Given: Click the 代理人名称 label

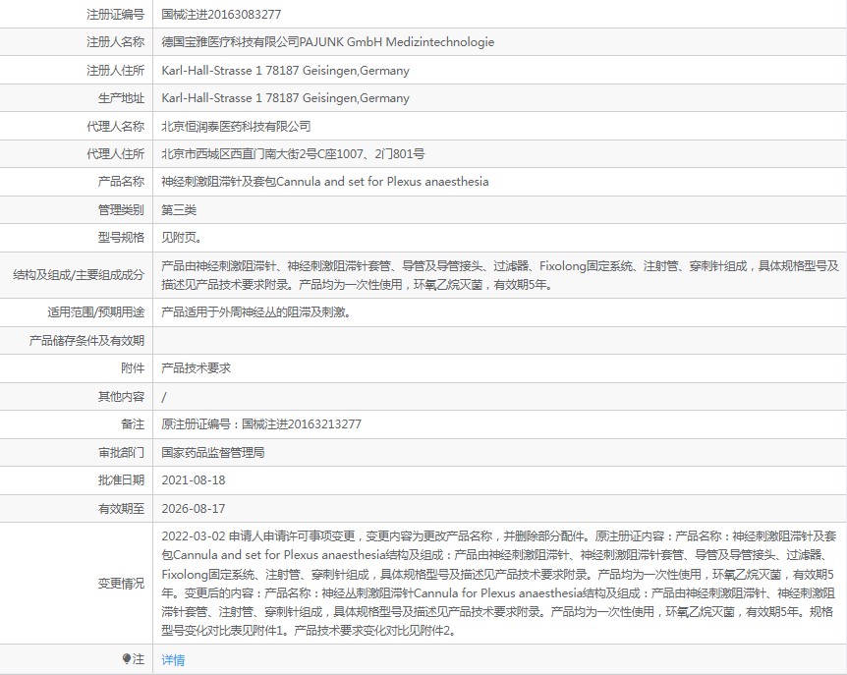Looking at the screenshot, I should click(116, 127).
